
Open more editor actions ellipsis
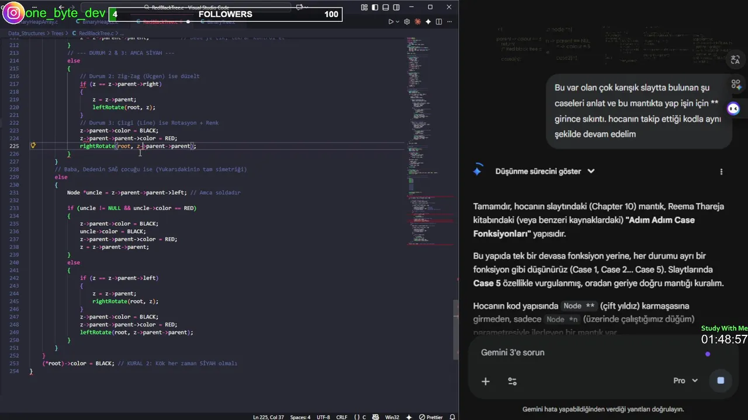(449, 22)
